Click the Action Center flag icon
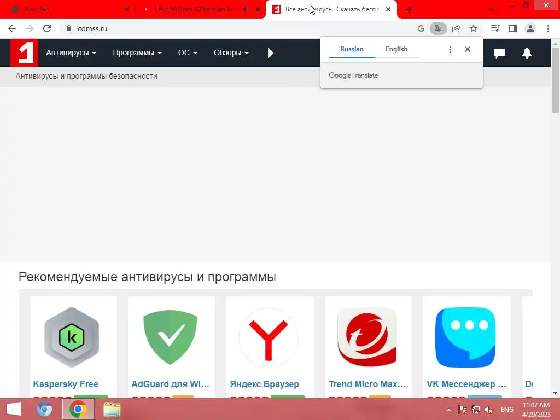The width and height of the screenshot is (560, 420). point(462,410)
